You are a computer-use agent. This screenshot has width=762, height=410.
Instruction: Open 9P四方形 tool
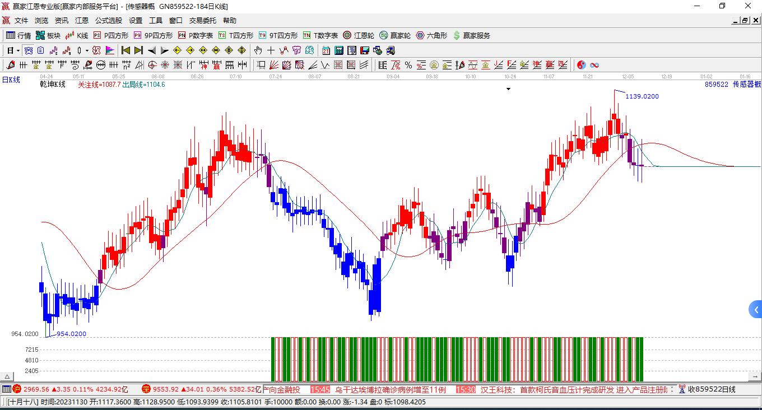tap(153, 35)
